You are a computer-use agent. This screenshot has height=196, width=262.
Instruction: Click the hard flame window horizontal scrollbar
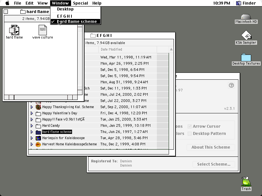click(x=41, y=97)
